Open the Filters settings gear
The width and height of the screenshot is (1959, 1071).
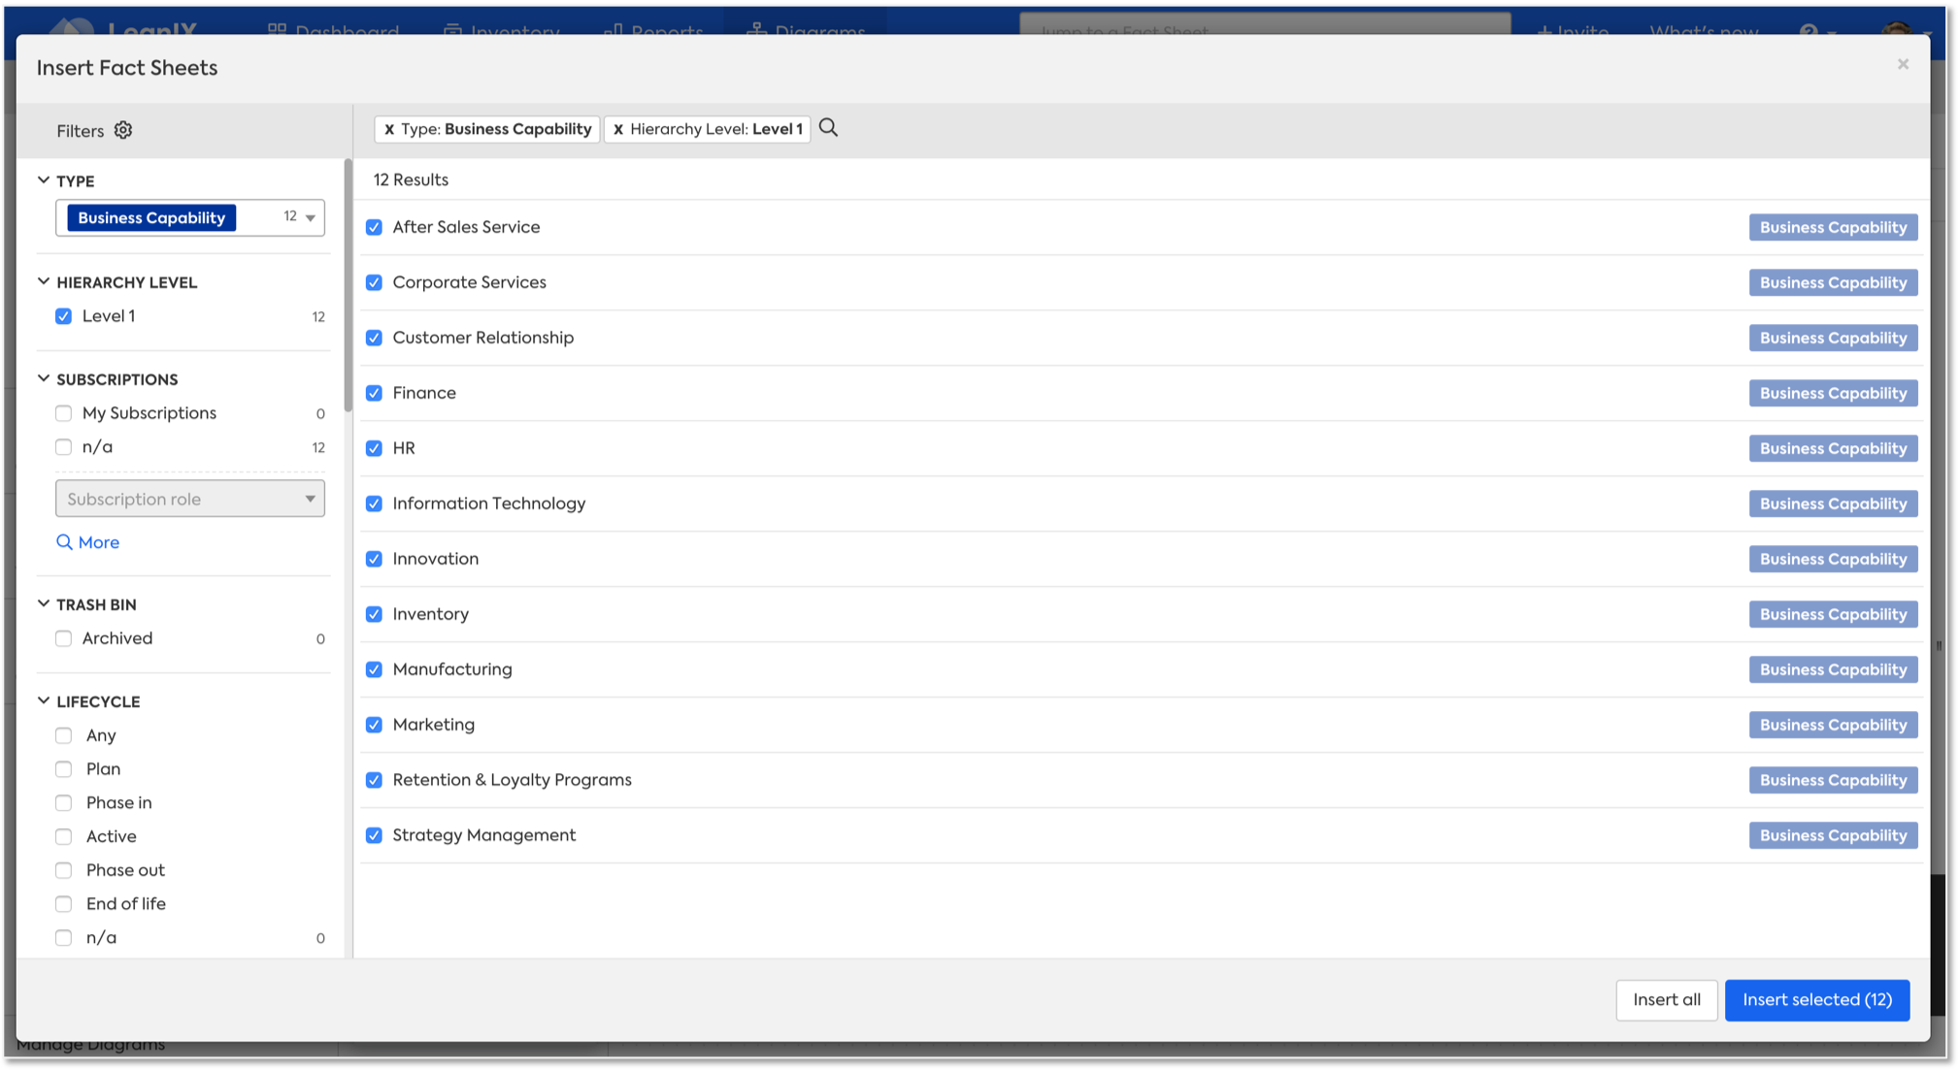click(x=123, y=130)
